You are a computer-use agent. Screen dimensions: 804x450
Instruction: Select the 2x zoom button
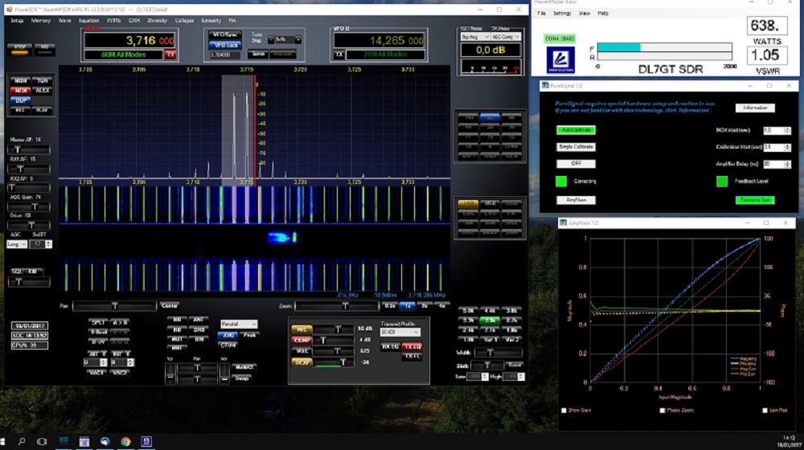point(424,306)
